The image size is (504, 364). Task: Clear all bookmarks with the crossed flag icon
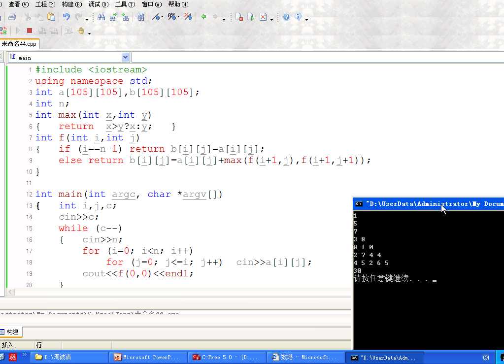pos(188,17)
